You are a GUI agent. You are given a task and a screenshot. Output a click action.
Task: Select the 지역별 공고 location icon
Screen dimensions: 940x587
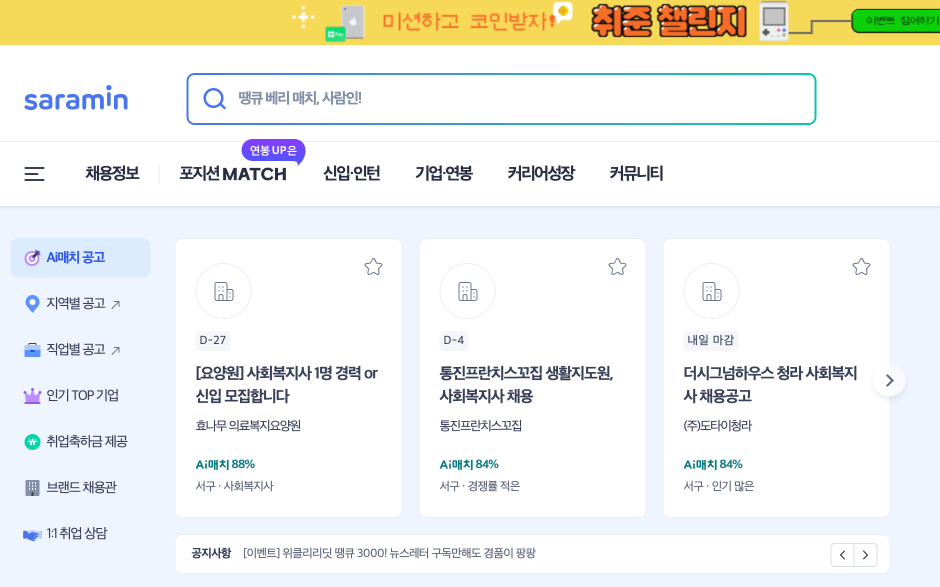[32, 303]
